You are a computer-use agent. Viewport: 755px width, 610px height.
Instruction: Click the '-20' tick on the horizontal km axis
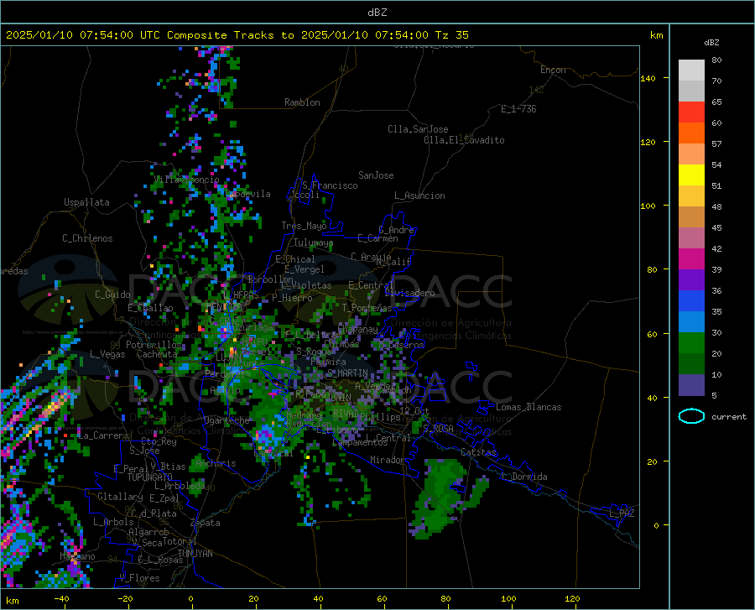(x=125, y=598)
